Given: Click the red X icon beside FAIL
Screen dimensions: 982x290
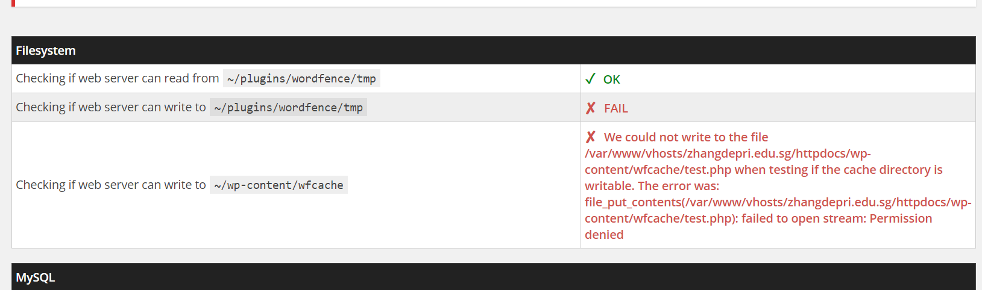Looking at the screenshot, I should click(591, 108).
